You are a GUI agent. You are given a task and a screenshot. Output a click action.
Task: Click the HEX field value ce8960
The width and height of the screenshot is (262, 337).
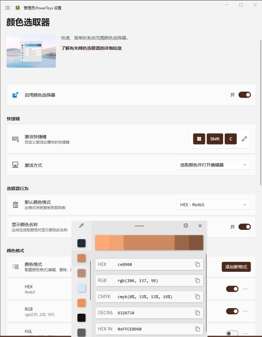125,265
